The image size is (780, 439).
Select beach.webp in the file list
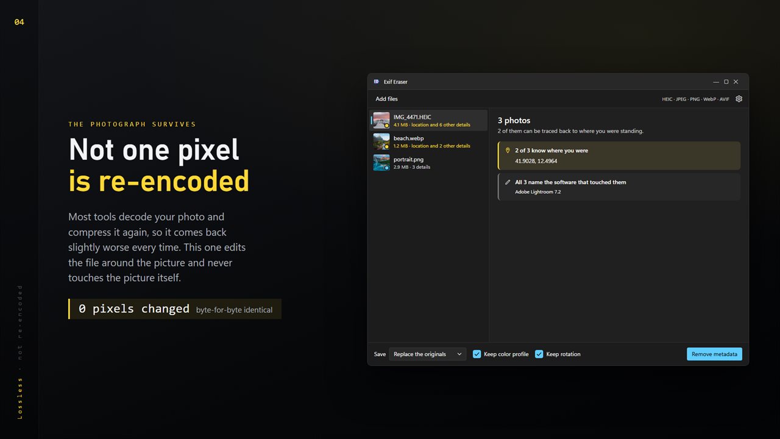(x=429, y=141)
